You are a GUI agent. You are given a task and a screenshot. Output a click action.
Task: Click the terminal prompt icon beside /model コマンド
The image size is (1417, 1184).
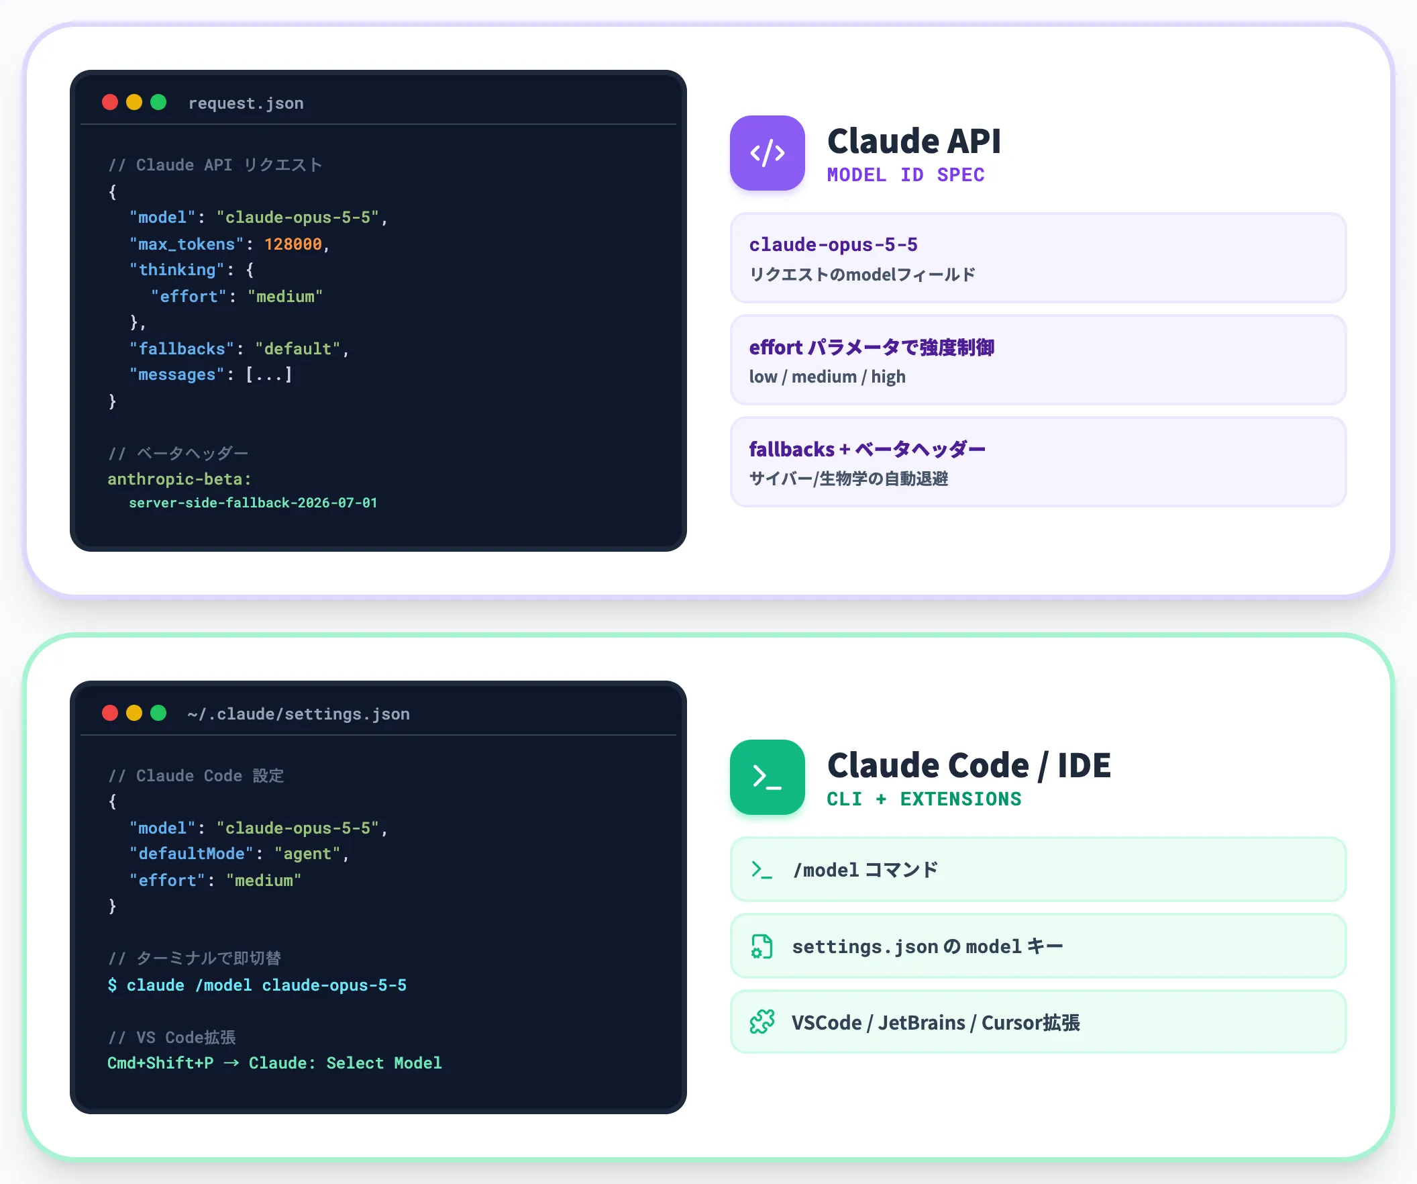(762, 869)
